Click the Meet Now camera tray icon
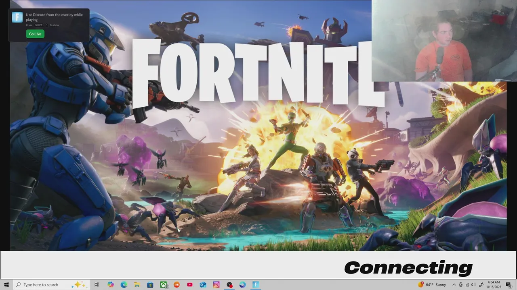Viewport: 517px width, 290px height. [461, 285]
